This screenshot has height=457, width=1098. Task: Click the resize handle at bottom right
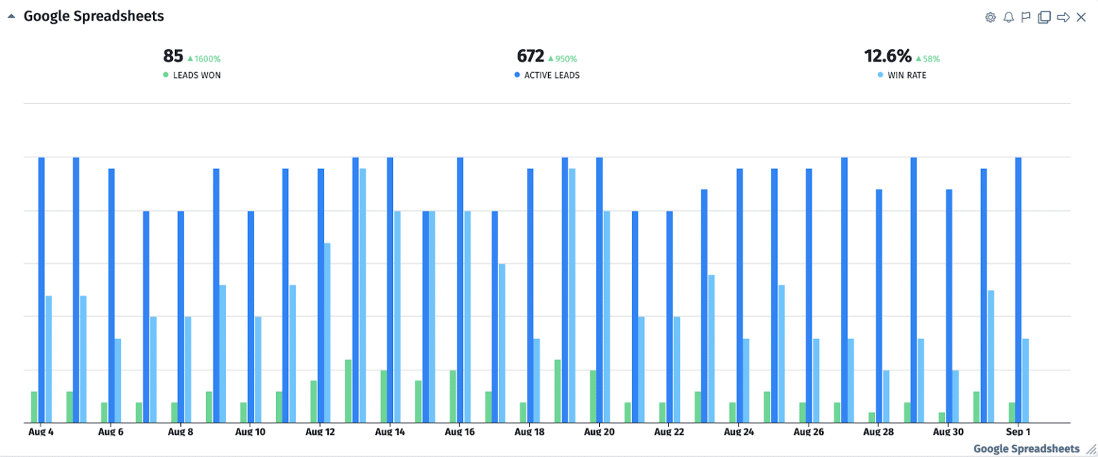click(1089, 450)
